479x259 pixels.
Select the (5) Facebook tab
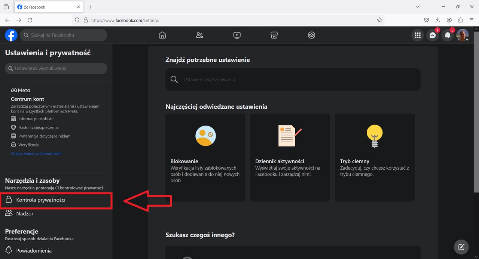point(49,7)
